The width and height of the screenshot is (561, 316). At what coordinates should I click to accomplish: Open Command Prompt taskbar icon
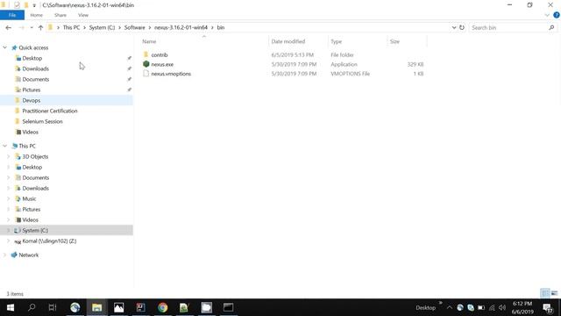[x=228, y=307]
